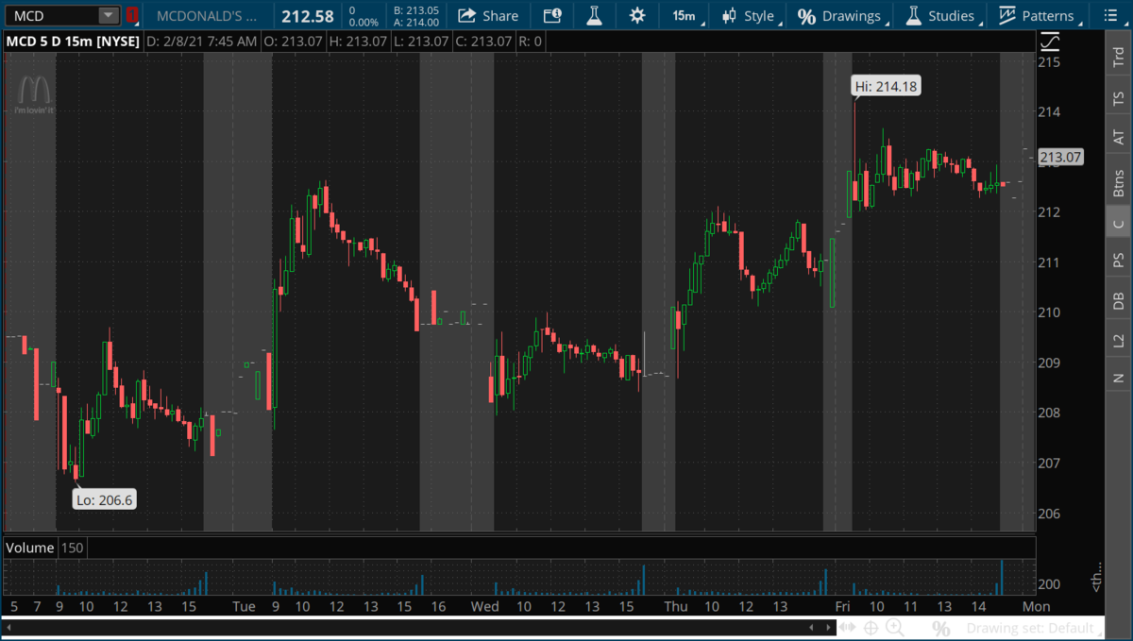Open the Trd sidebar tab
This screenshot has height=641, width=1133.
tap(1119, 59)
